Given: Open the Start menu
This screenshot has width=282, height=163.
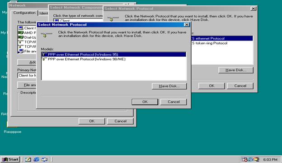Looking at the screenshot, I should point(10,159).
